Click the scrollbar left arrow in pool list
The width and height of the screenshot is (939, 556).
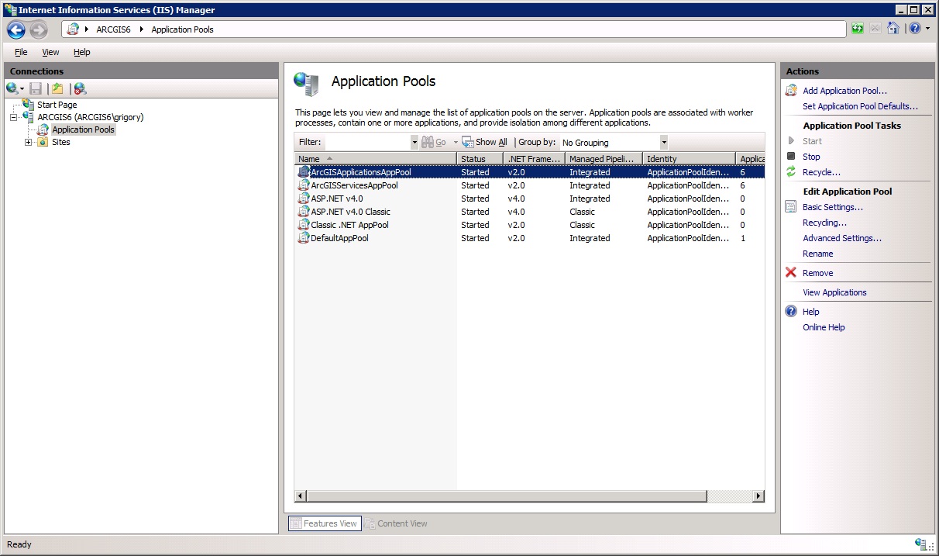(300, 496)
